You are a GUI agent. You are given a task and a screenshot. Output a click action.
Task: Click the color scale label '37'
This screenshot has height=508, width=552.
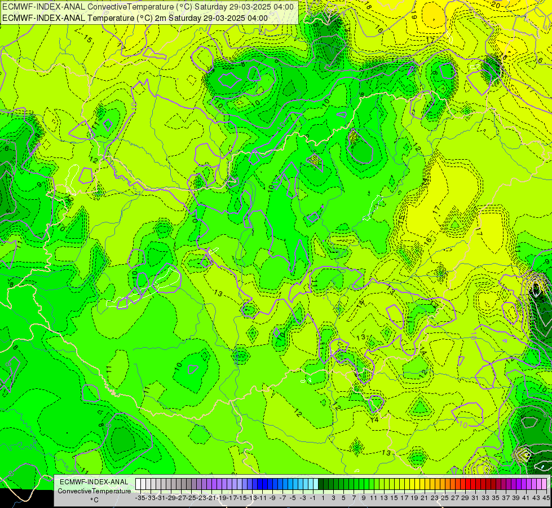[506, 498]
